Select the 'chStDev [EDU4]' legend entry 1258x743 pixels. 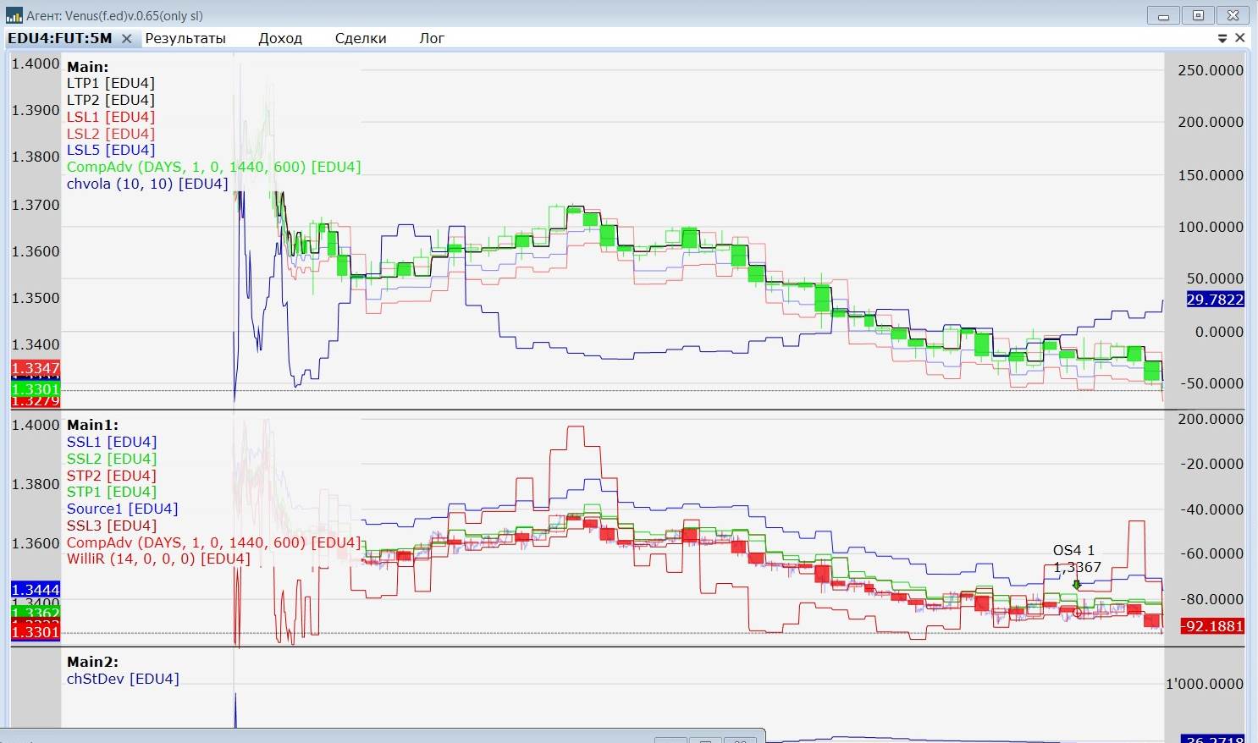click(x=123, y=679)
